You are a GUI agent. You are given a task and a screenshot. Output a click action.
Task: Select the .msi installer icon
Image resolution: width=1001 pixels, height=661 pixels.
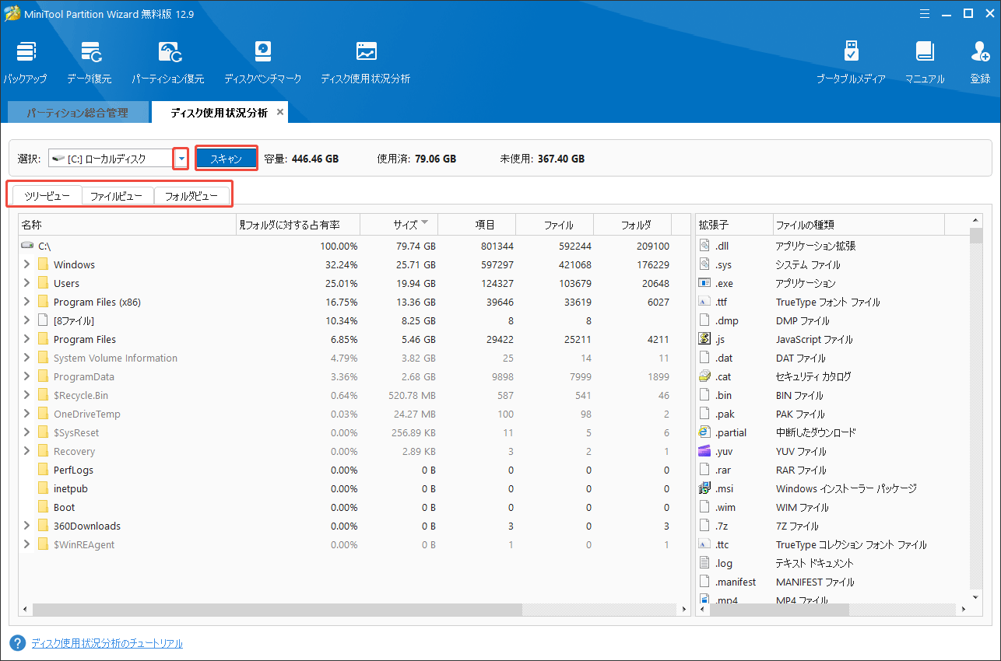[704, 488]
